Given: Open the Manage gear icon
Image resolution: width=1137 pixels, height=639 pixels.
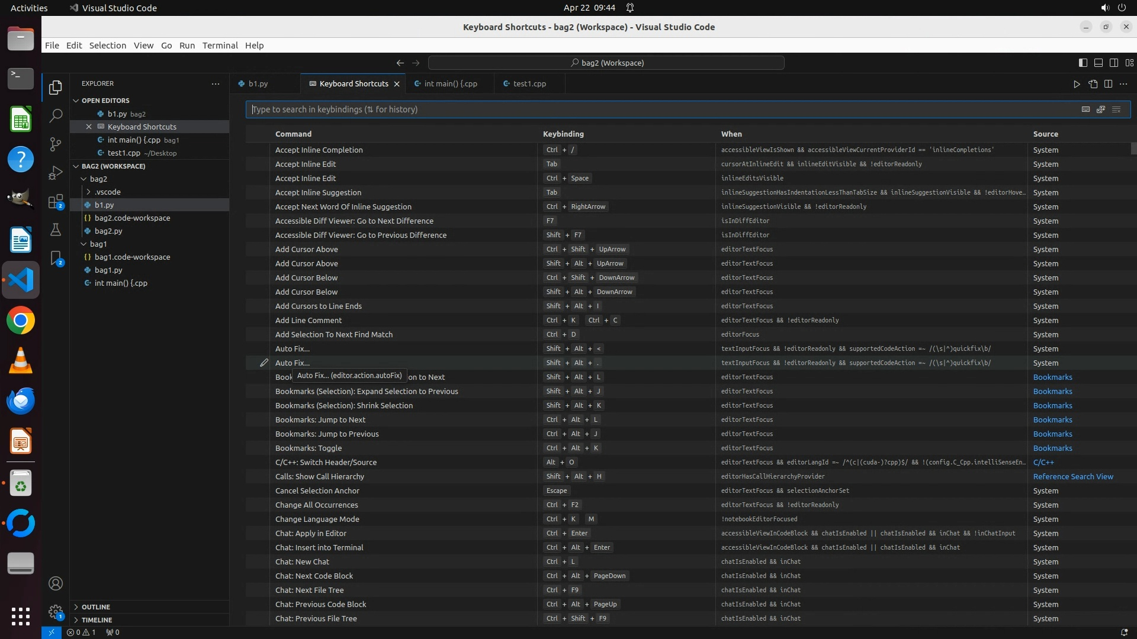Looking at the screenshot, I should pos(56,612).
